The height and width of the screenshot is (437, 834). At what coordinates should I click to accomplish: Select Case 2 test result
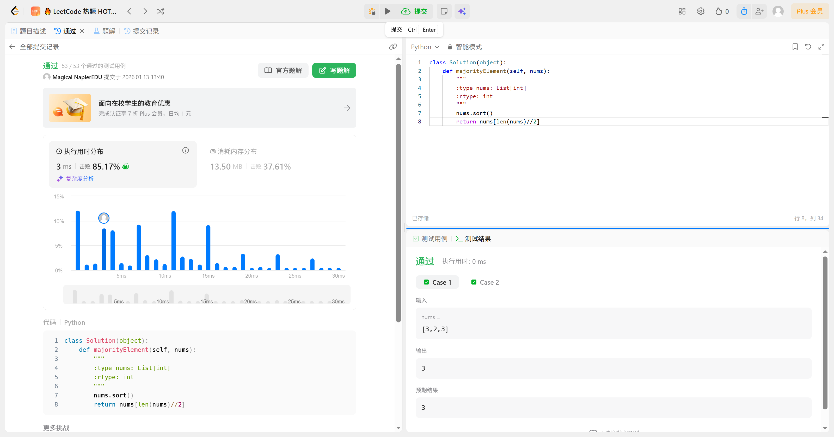(x=485, y=282)
